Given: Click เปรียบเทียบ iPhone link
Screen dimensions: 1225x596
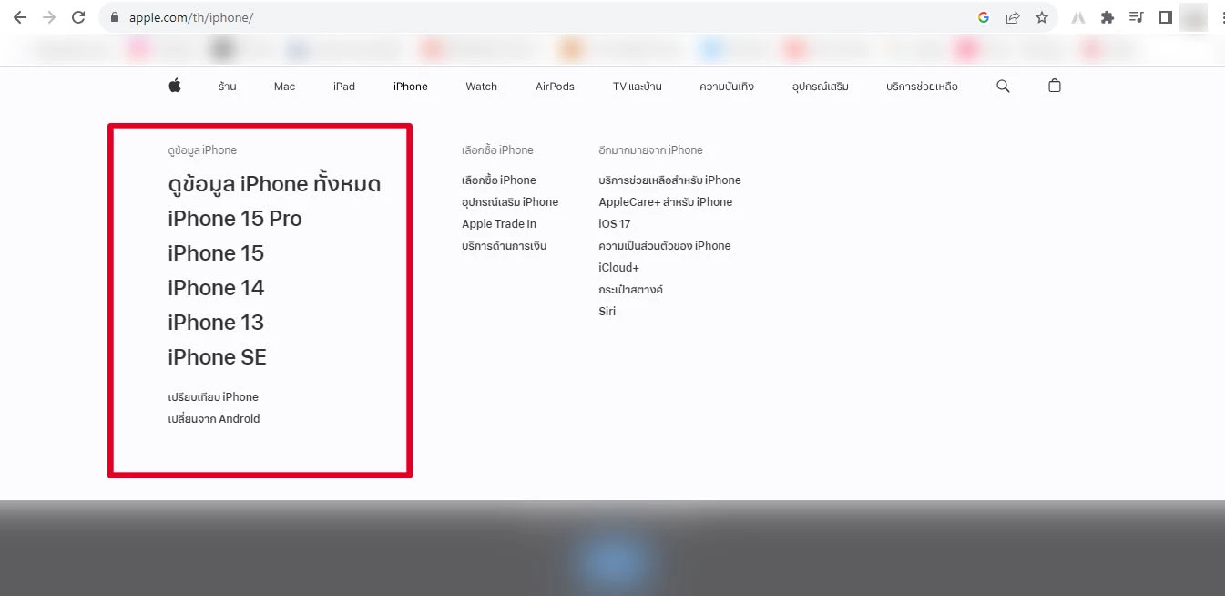Looking at the screenshot, I should coord(213,397).
